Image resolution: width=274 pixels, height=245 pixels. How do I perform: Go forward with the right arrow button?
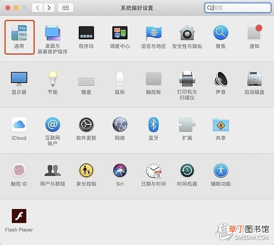point(49,8)
